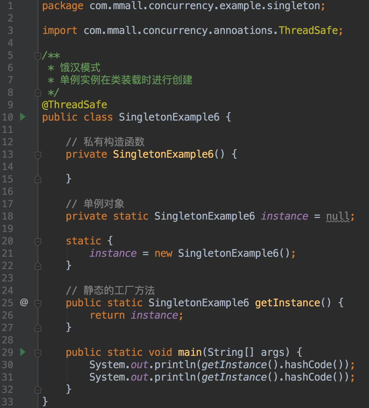Click line number 18 in the gutter
369x408 pixels.
8,216
